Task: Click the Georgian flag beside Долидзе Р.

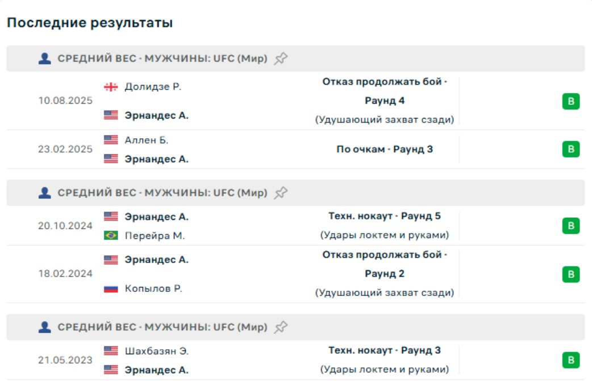Action: click(x=111, y=87)
